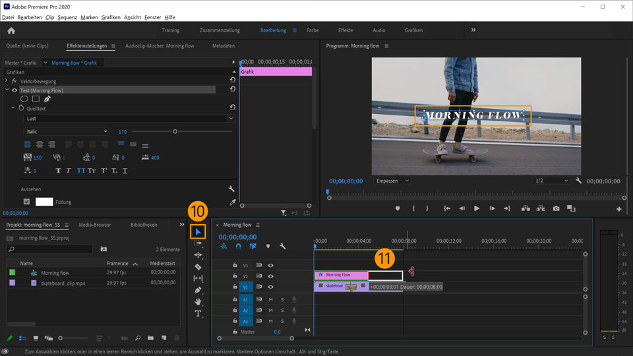Select skateboard_clip.mp4 in project panel

(x=63, y=283)
